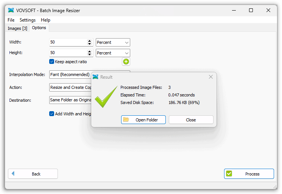Click the Open Folder button
282x194 pixels.
coord(143,120)
